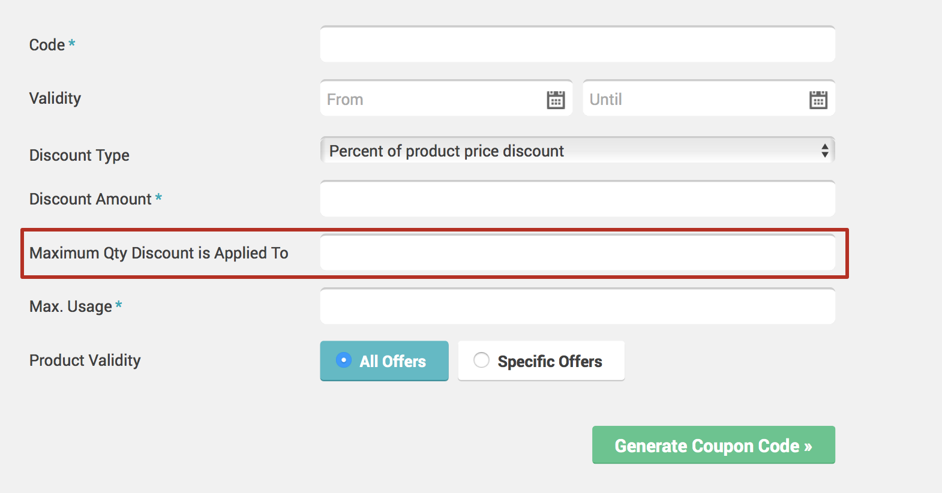Expand the Discount Type dropdown
Screen dimensions: 942x493
click(578, 151)
